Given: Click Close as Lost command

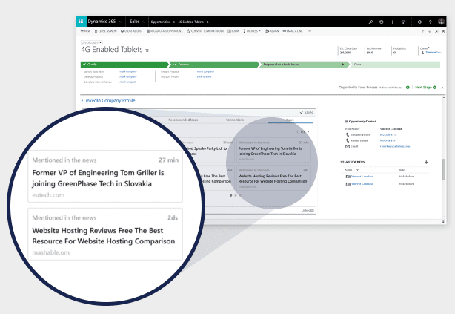Looking at the screenshot, I should (131, 31).
